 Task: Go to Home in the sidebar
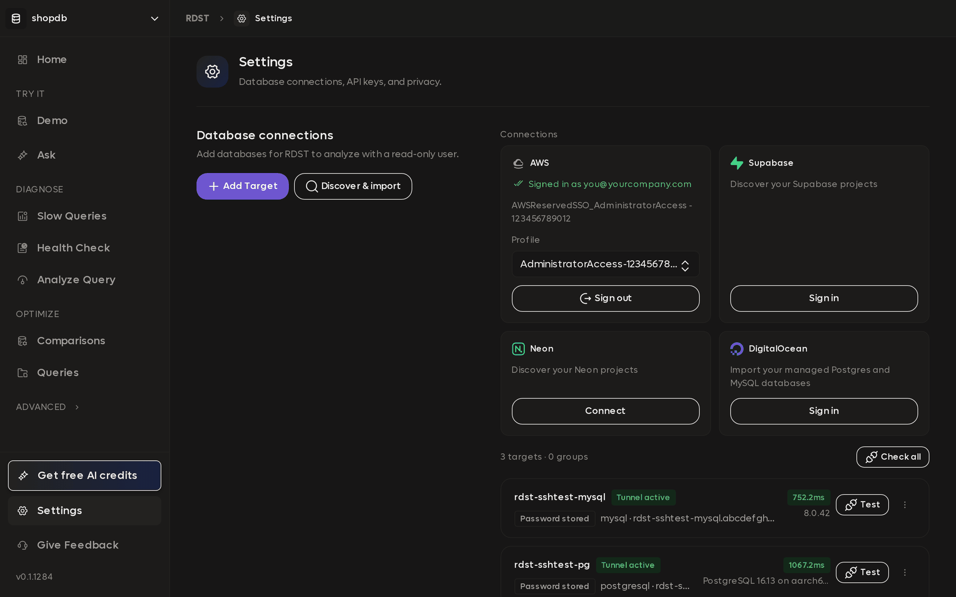tap(84, 59)
